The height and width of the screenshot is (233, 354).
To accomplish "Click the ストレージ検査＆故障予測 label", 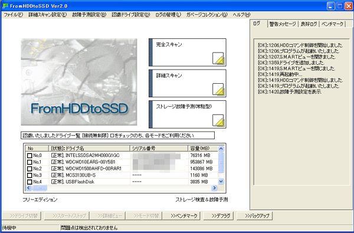I will 202,199.
